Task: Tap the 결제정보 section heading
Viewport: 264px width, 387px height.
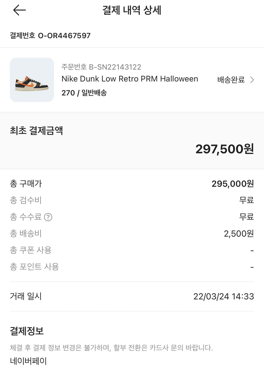Action: tap(27, 331)
